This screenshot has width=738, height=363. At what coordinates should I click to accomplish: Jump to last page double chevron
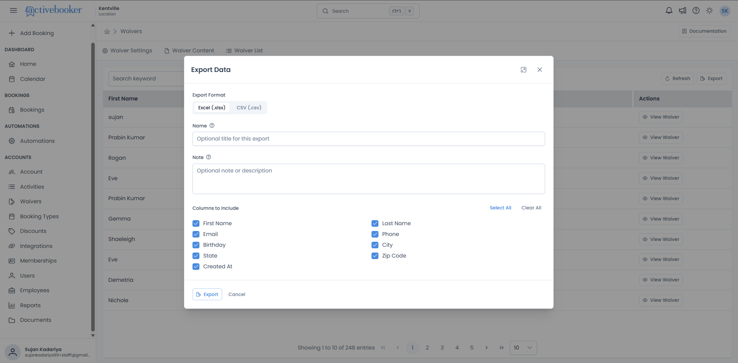coord(501,348)
